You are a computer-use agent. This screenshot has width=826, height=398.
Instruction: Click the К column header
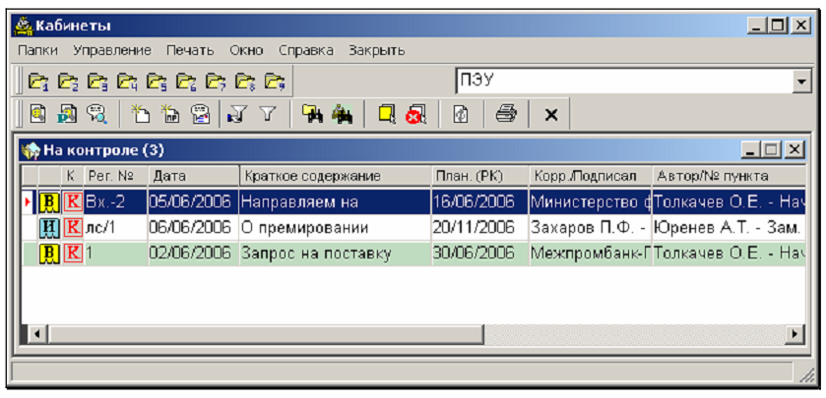pyautogui.click(x=73, y=177)
